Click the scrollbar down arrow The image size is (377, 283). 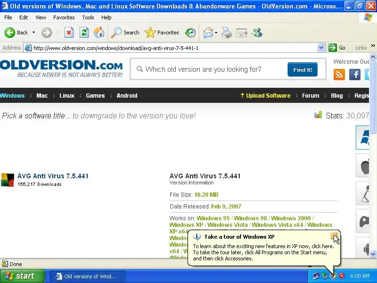tap(373, 254)
